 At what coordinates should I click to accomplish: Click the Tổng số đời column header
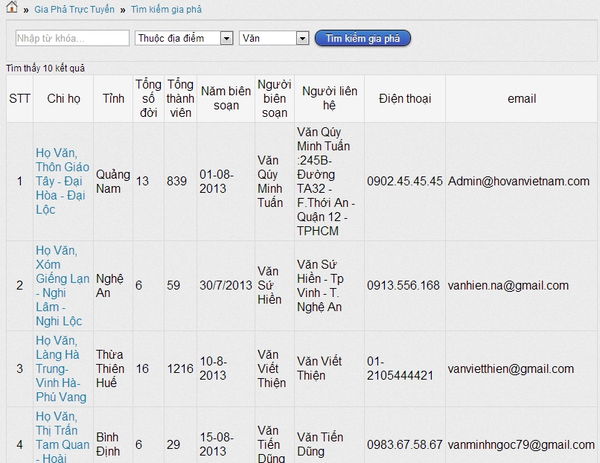[148, 98]
